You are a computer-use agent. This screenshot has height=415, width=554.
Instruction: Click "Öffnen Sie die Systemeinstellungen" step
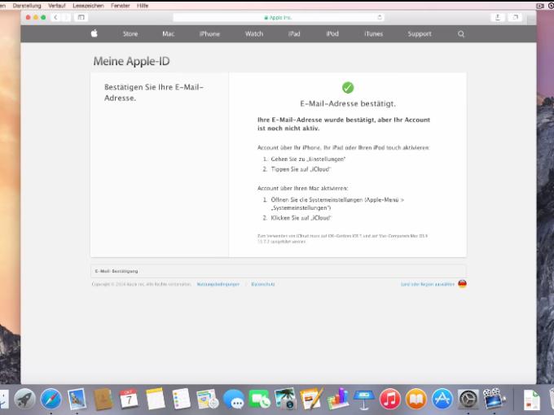click(337, 203)
